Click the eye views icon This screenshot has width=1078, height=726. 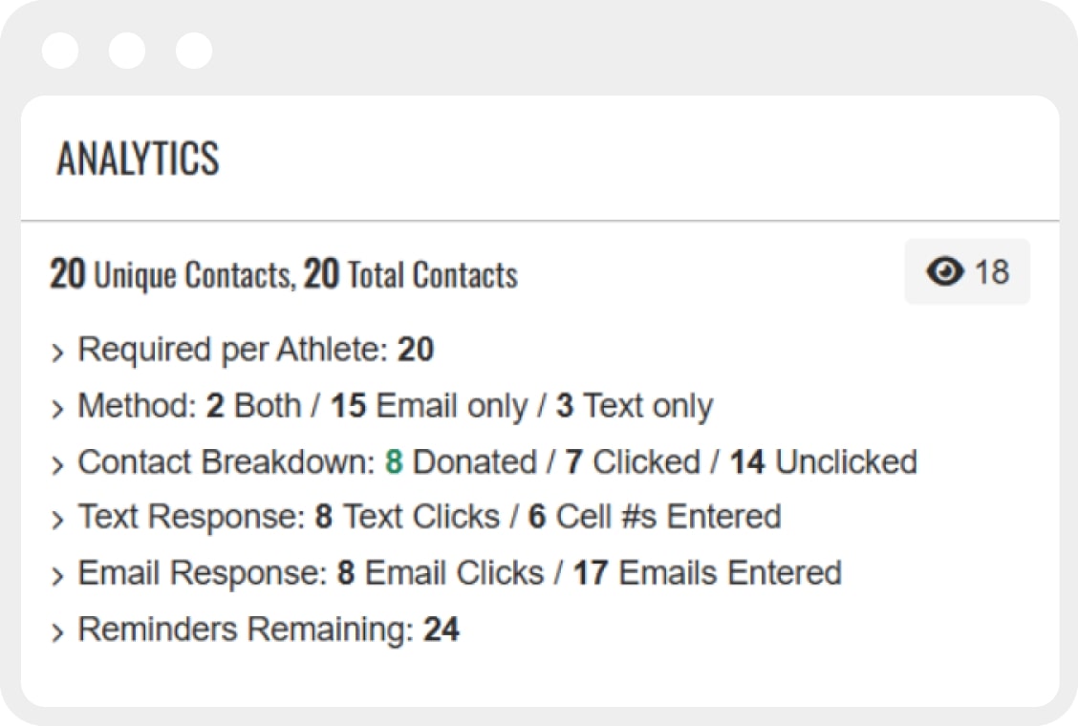[944, 271]
